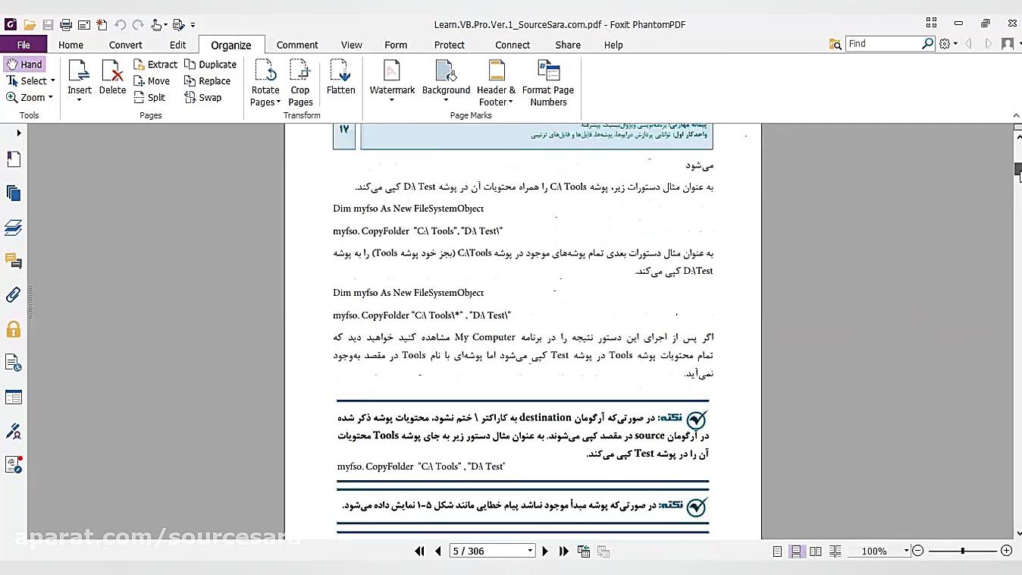Switch to Edit tab
Viewport: 1022px width, 575px height.
point(177,45)
